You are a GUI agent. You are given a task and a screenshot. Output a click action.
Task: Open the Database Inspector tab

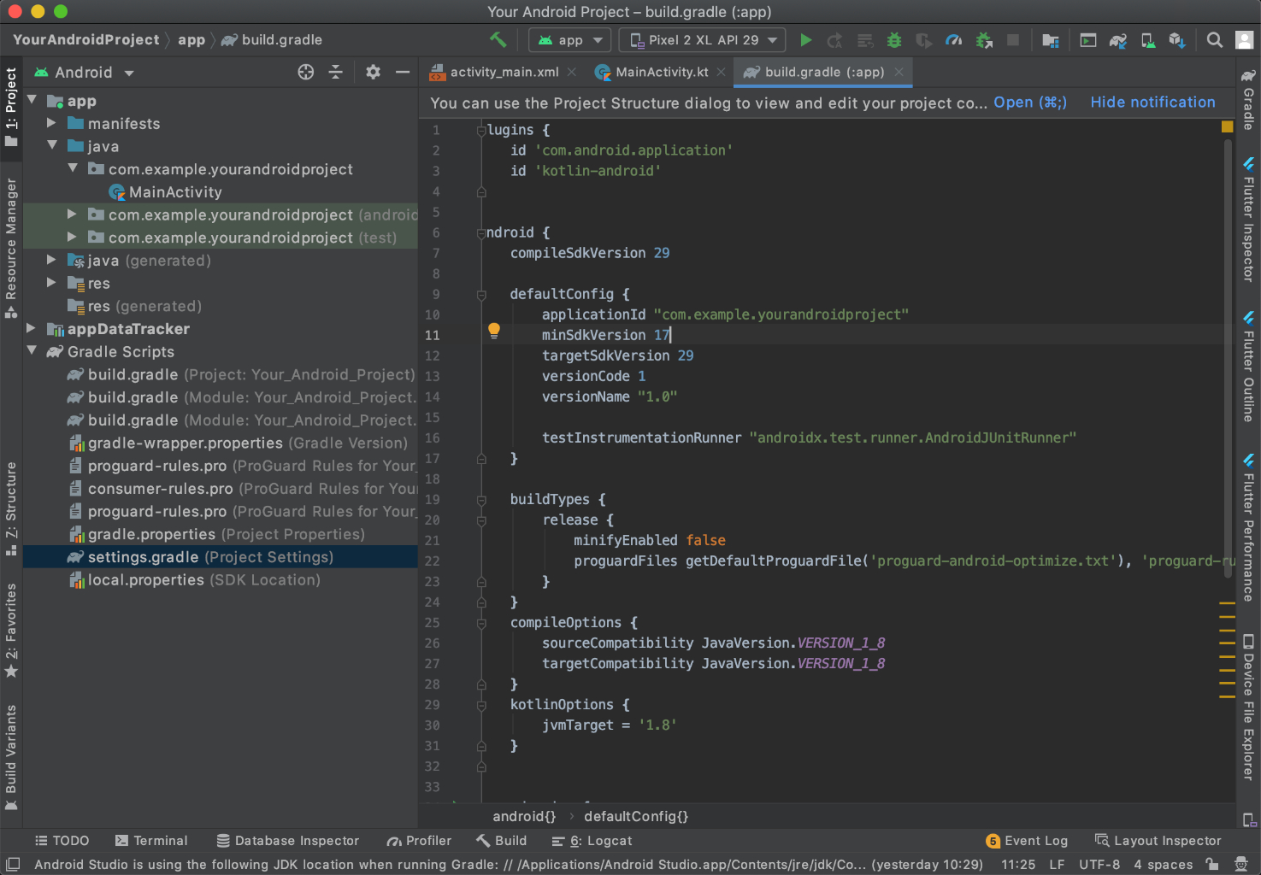pos(288,841)
